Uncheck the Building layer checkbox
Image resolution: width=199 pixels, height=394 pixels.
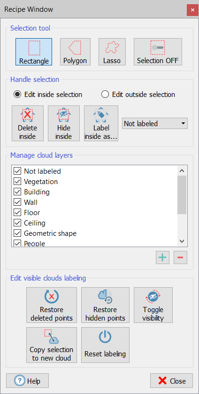pyautogui.click(x=17, y=192)
